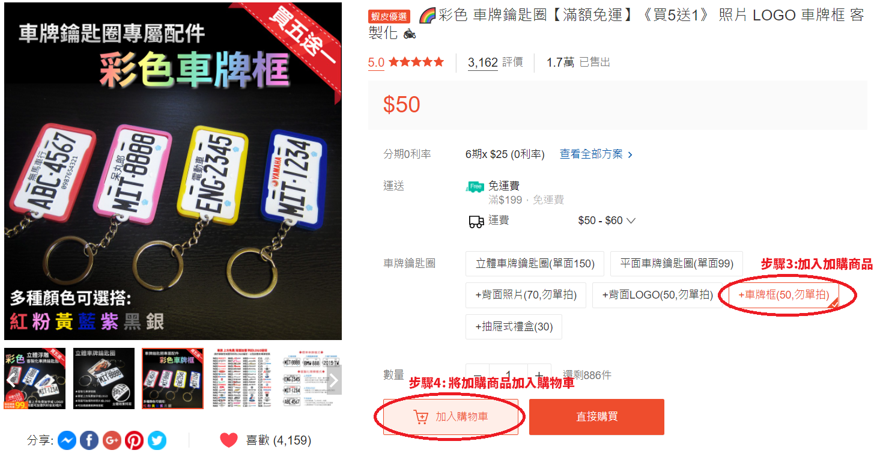Screen dimensions: 886x453
Task: Click the heart icon to like the product
Action: pyautogui.click(x=229, y=440)
